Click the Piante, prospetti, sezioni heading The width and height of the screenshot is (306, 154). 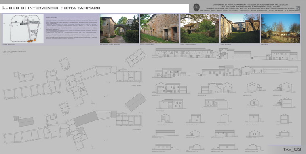click(14, 51)
